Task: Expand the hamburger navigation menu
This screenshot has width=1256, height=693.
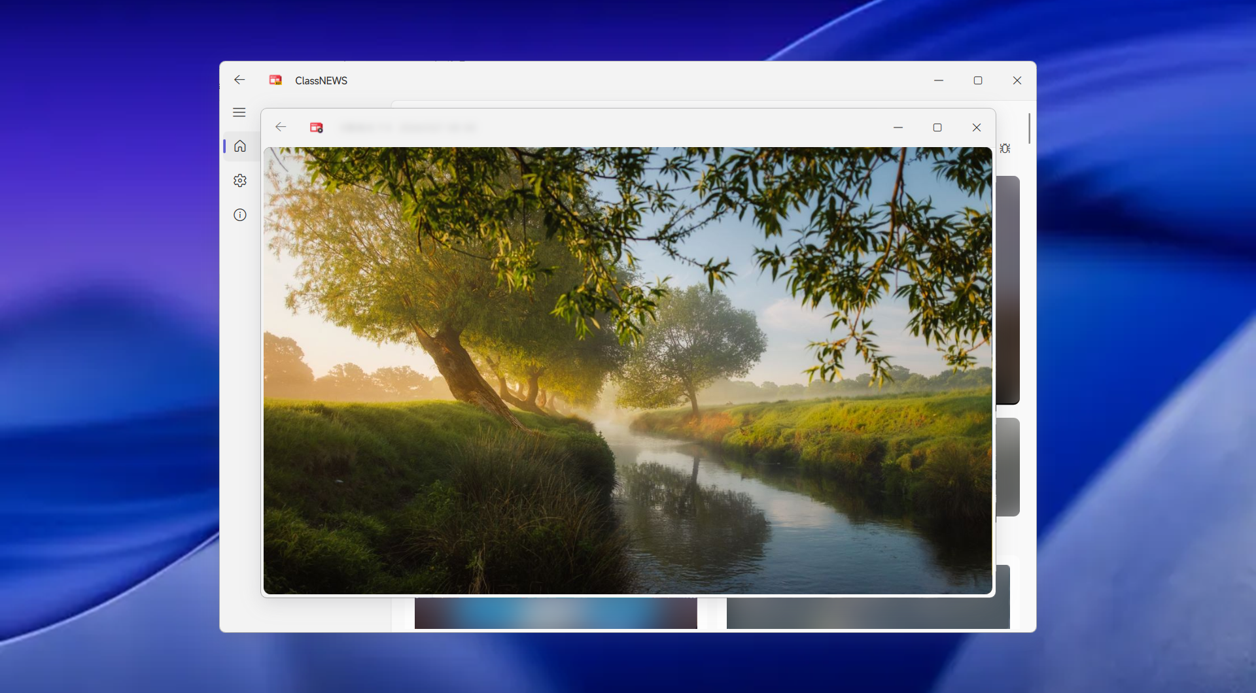Action: pos(239,112)
